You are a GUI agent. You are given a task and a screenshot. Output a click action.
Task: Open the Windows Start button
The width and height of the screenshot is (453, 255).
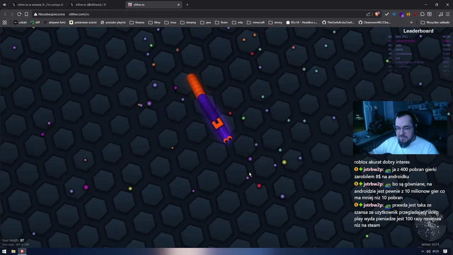coord(4,251)
